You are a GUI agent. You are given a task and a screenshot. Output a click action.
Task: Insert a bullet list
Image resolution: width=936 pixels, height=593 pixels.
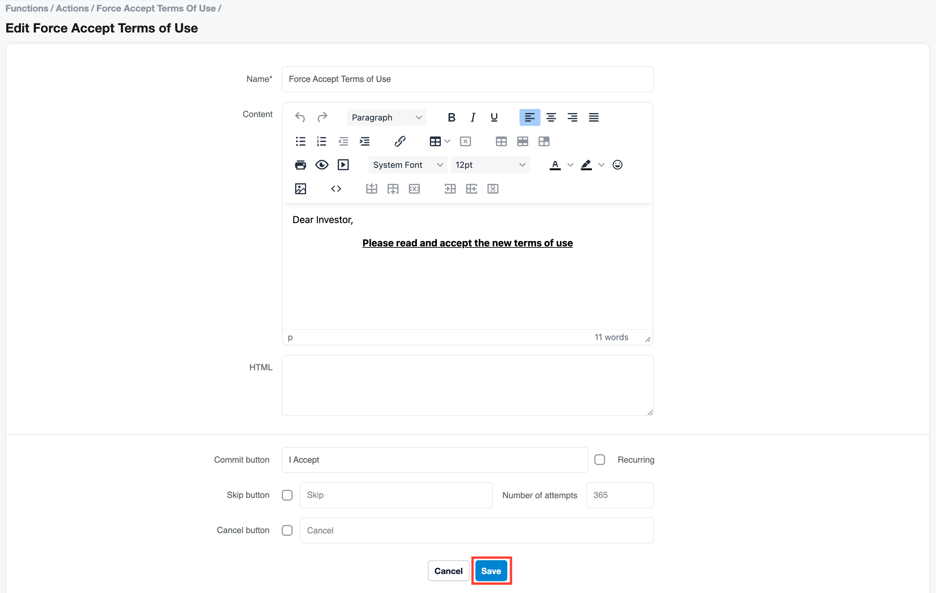pyautogui.click(x=300, y=141)
